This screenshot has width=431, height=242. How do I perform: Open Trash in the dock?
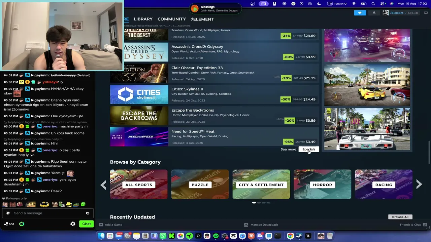(x=330, y=236)
